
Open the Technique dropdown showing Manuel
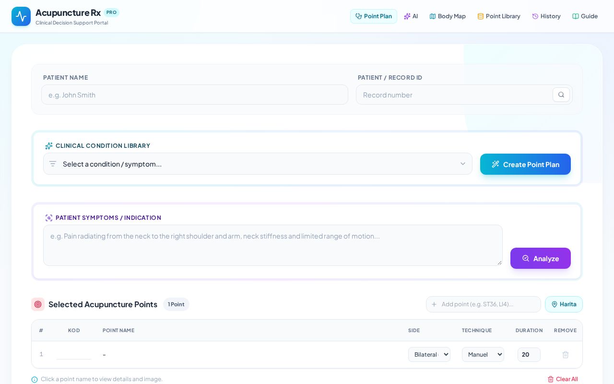tap(483, 355)
